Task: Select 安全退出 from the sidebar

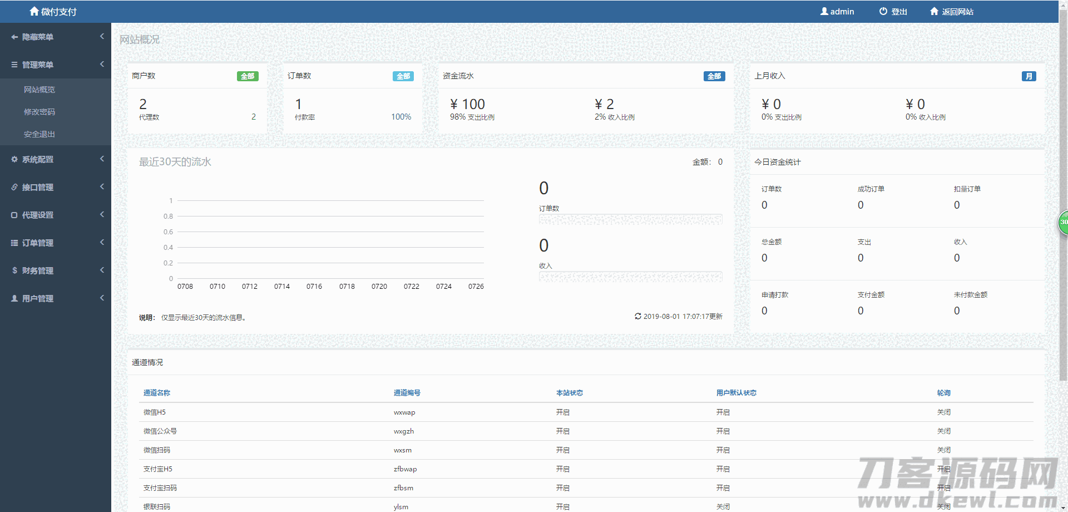Action: click(x=39, y=134)
